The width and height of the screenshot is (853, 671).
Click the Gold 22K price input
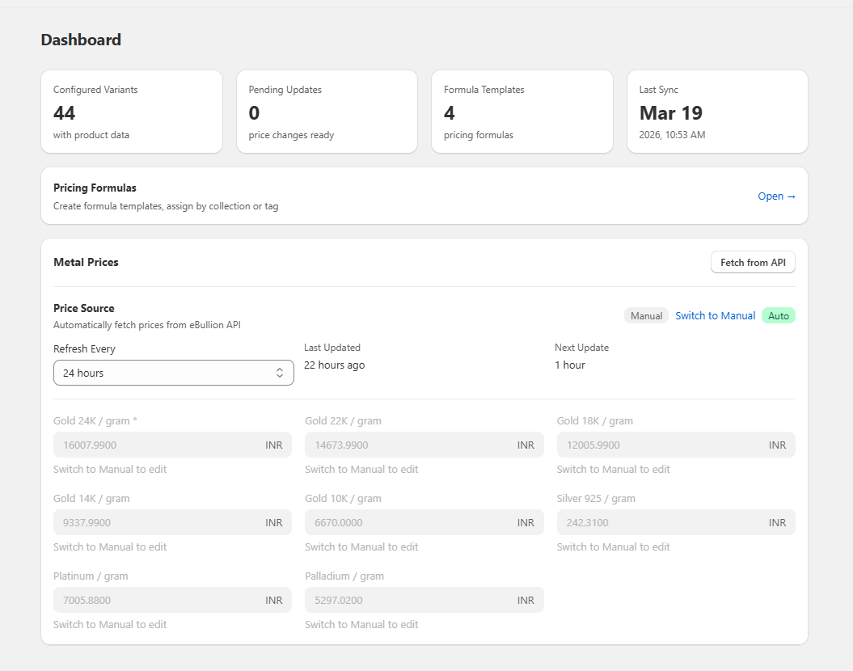pyautogui.click(x=424, y=445)
